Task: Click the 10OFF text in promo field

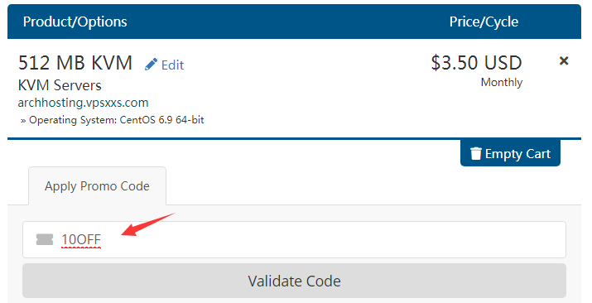Action: pyautogui.click(x=81, y=239)
